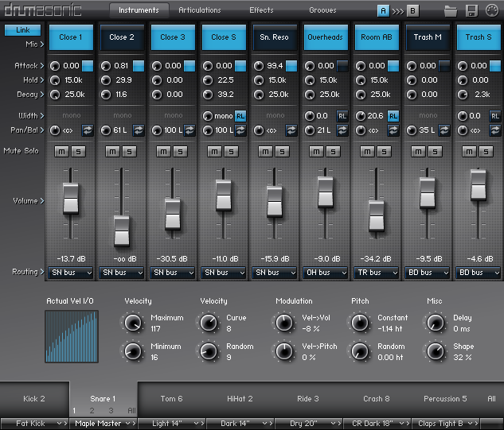Click the Room AB volume fader
Viewport: 504px width, 430px height.
pyautogui.click(x=376, y=215)
